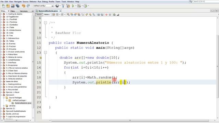Open the Navigate menu
This screenshot has width=219, height=123.
[18, 2]
